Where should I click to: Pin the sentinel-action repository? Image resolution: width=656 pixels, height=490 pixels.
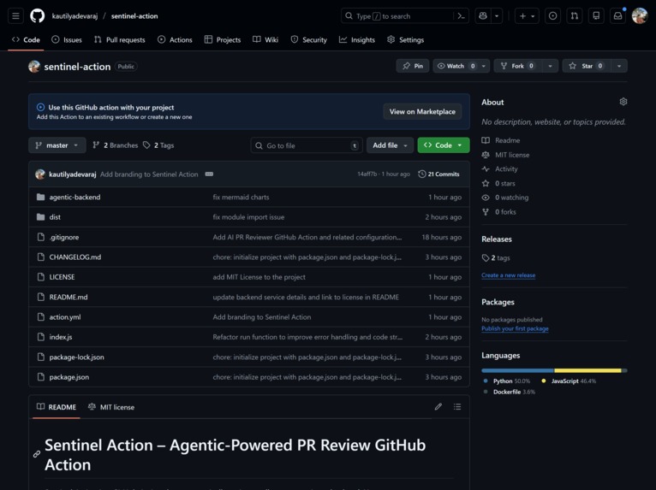coord(413,66)
